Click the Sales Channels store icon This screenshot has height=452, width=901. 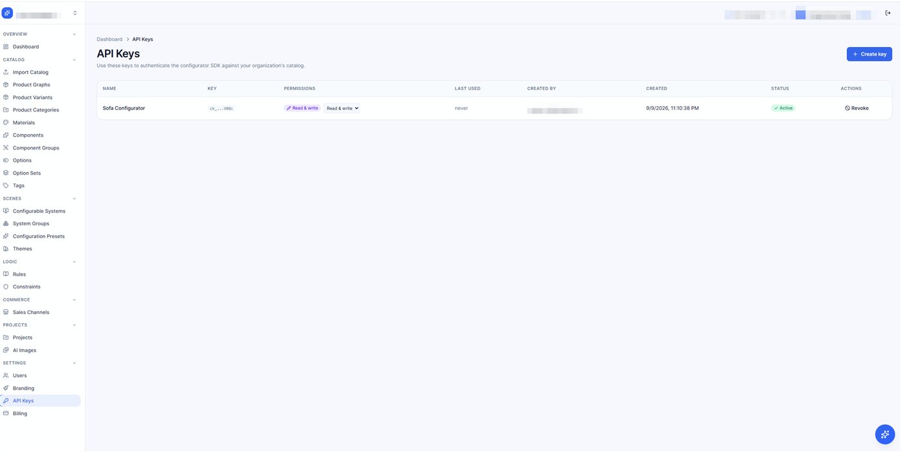[6, 312]
